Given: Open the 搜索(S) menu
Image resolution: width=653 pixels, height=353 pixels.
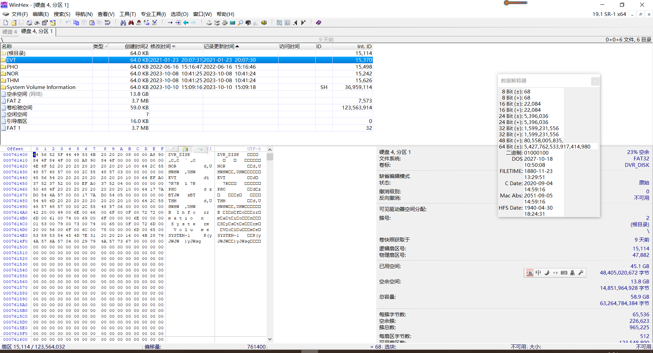Looking at the screenshot, I should click(x=62, y=14).
